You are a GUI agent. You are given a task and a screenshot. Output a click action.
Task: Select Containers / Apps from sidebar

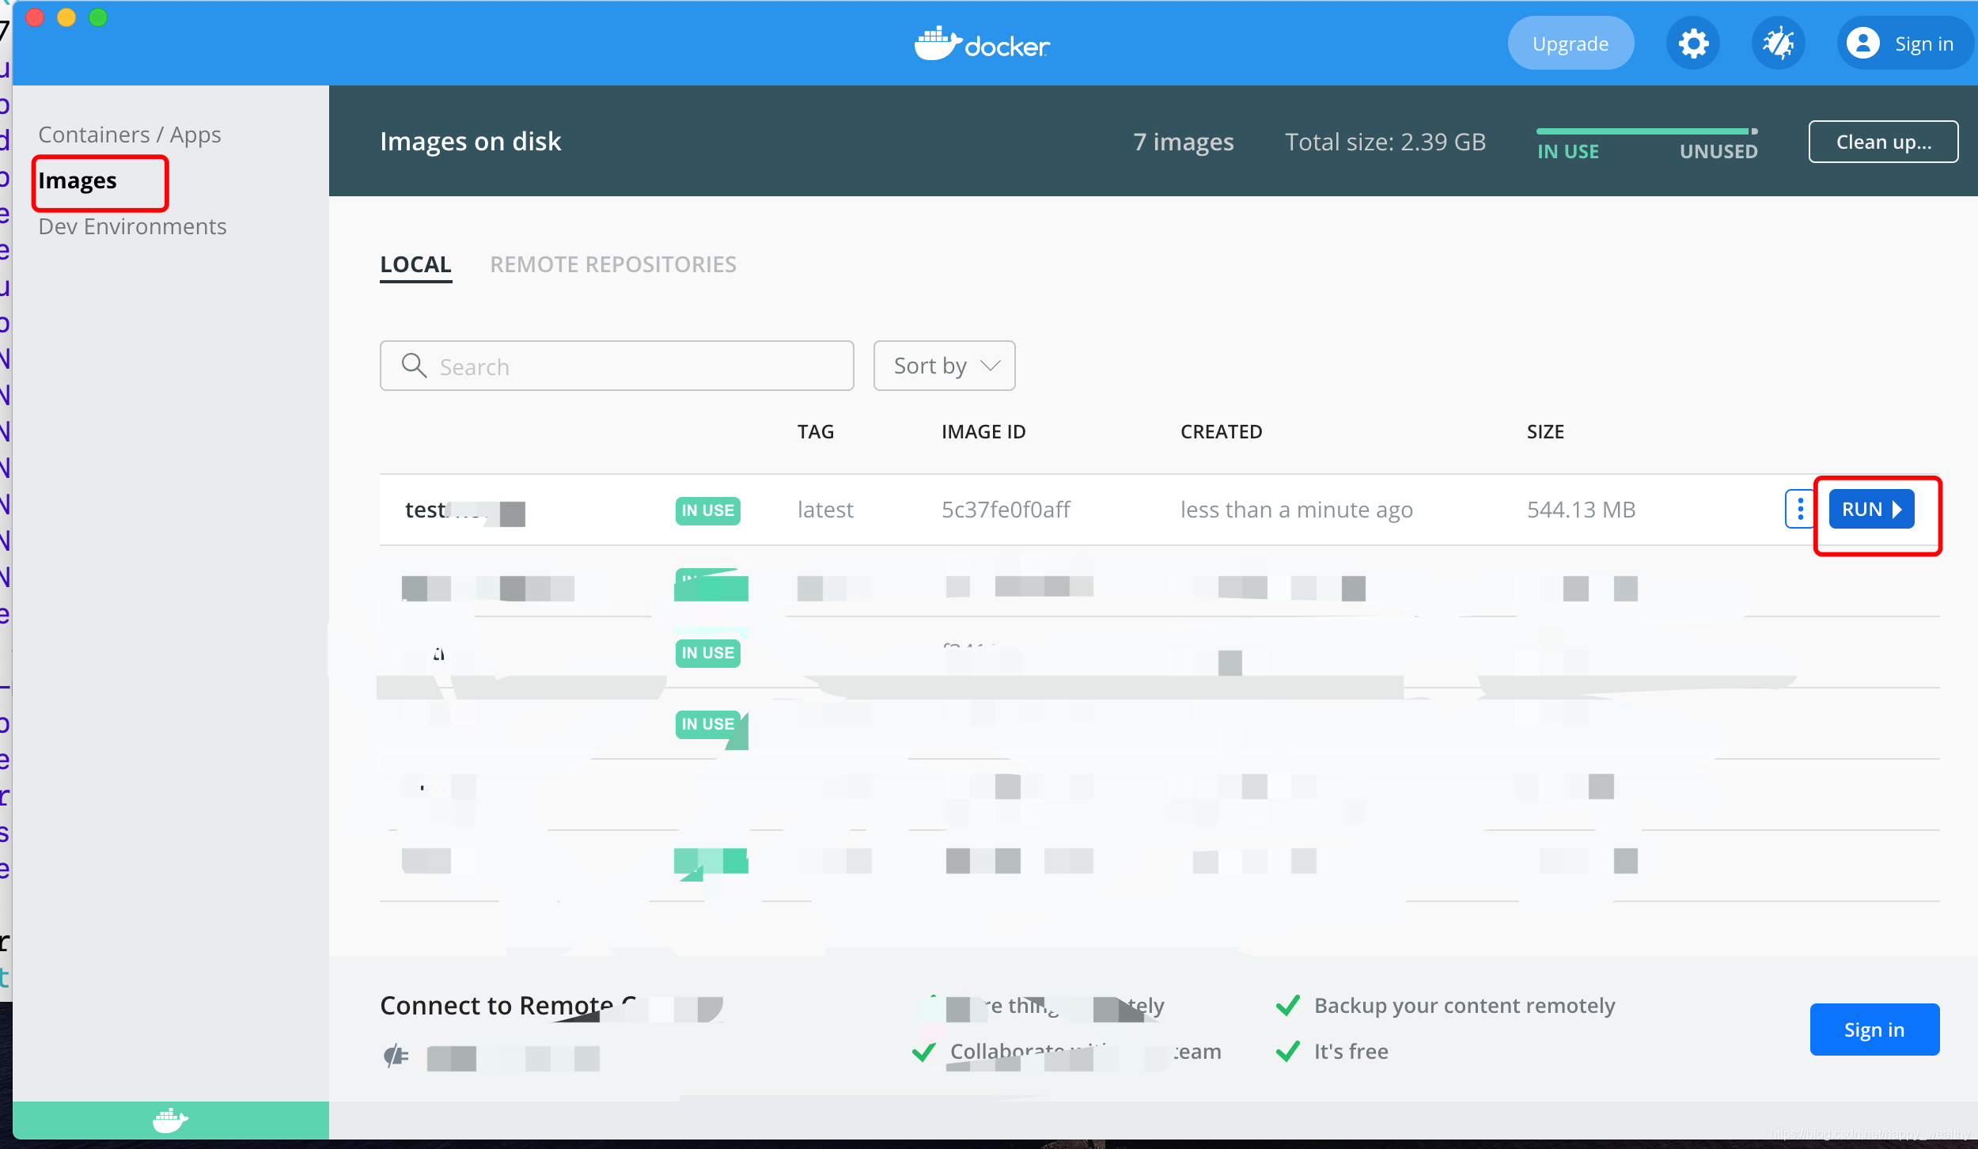click(128, 133)
